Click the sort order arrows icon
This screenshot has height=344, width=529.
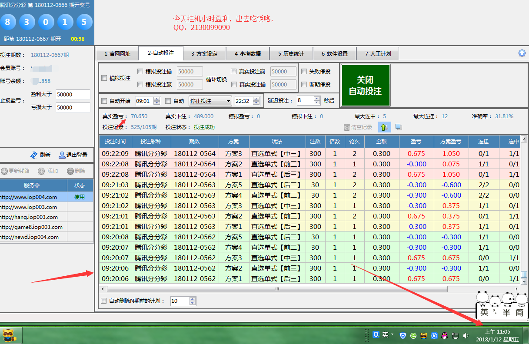tap(384, 127)
